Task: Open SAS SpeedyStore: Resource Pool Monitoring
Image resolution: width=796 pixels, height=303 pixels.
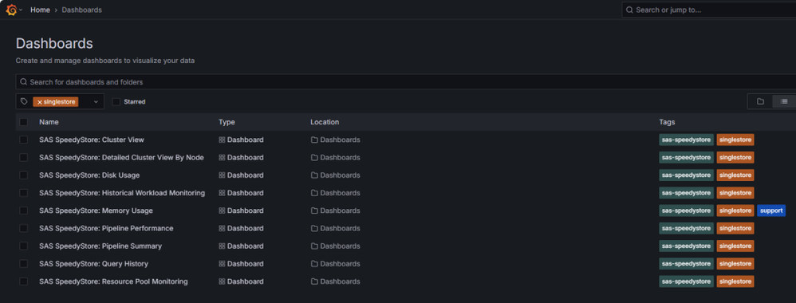Action: (113, 281)
